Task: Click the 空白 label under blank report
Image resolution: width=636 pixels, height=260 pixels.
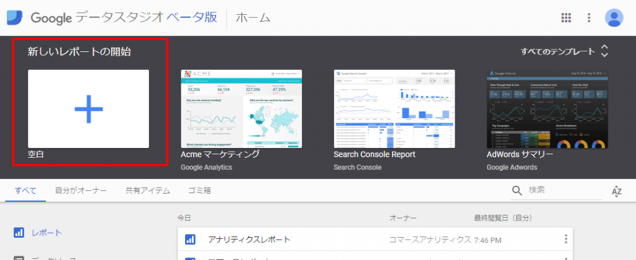Action: 35,155
